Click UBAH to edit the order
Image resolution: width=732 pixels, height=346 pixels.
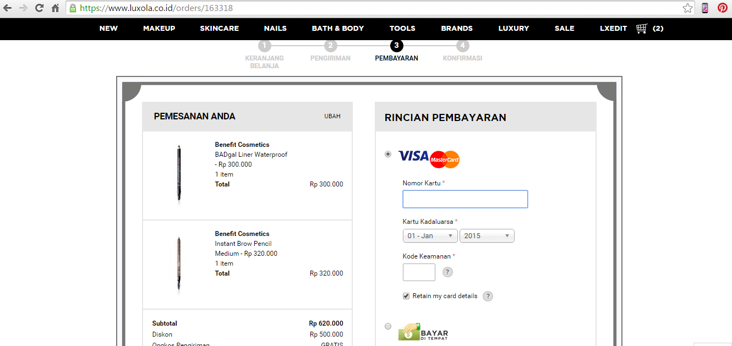[x=332, y=116]
